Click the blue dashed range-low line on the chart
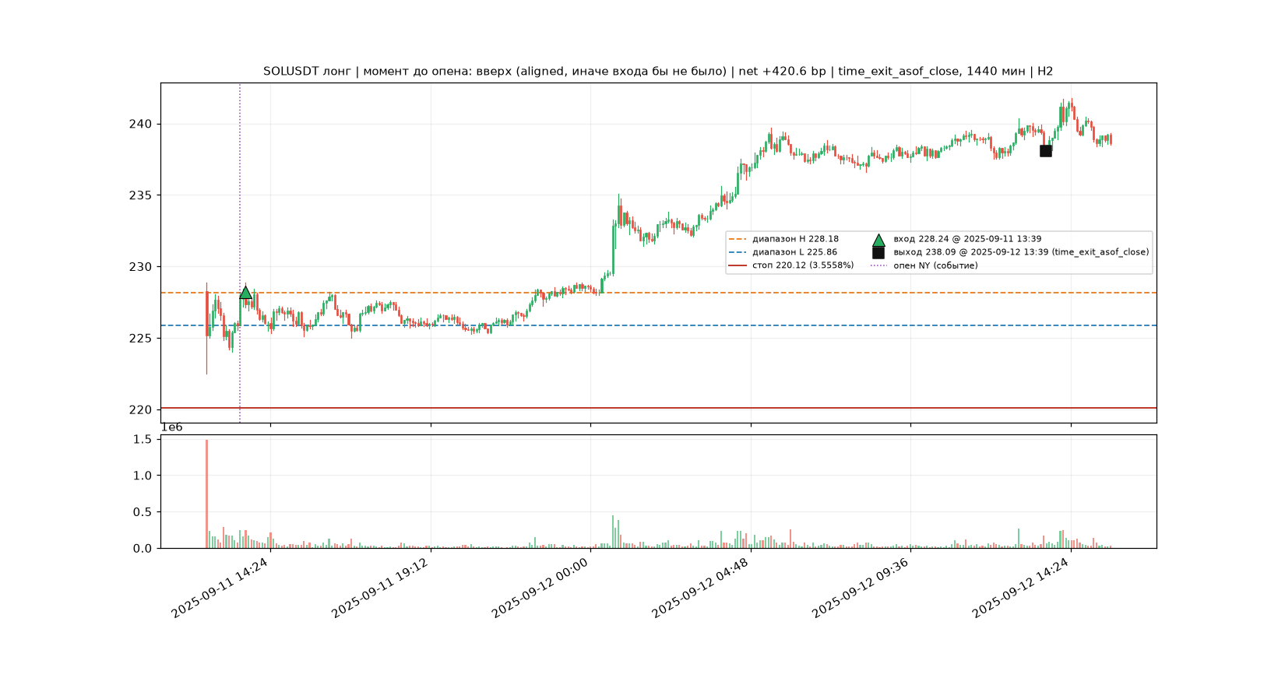 point(658,325)
